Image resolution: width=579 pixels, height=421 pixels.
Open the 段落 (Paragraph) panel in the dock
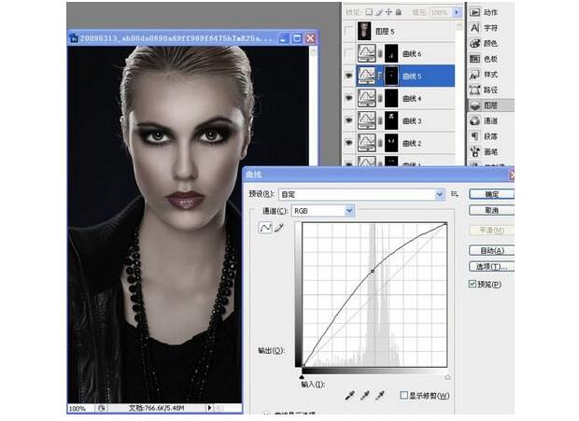point(485,136)
